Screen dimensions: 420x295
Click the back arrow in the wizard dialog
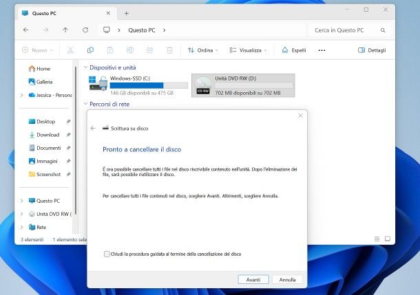point(93,128)
